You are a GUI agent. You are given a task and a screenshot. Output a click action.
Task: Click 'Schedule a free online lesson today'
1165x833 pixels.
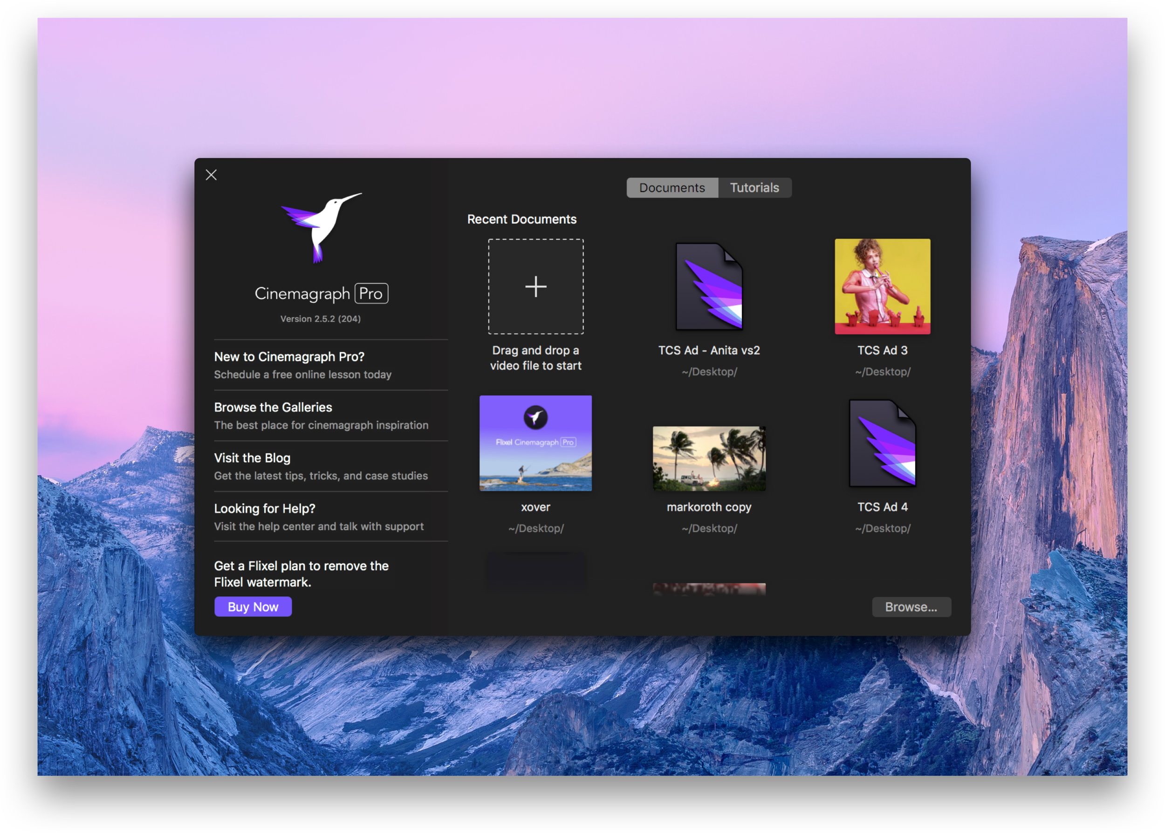click(x=302, y=375)
